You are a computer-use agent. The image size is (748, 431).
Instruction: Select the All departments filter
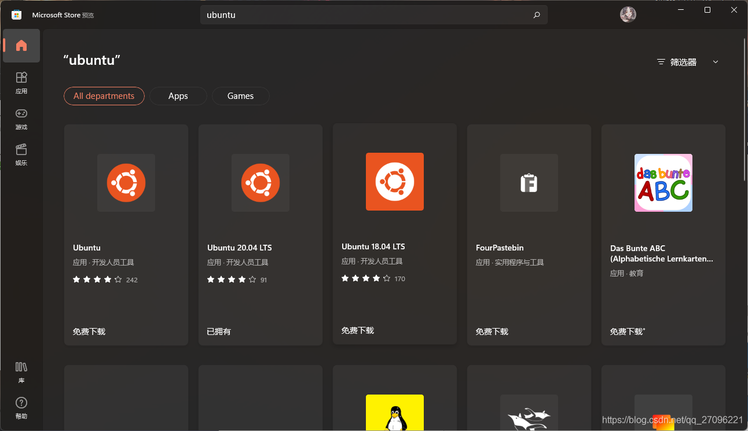tap(104, 96)
